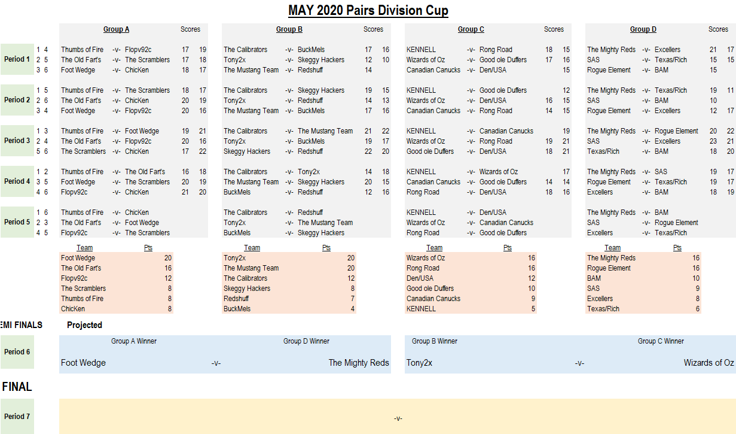736x434 pixels.
Task: Select the green Period 1 label cell
Action: click(17, 59)
